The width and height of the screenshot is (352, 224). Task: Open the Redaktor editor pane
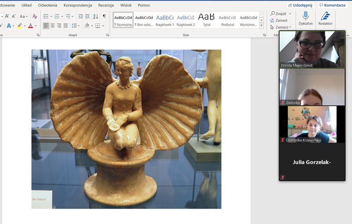pyautogui.click(x=325, y=18)
